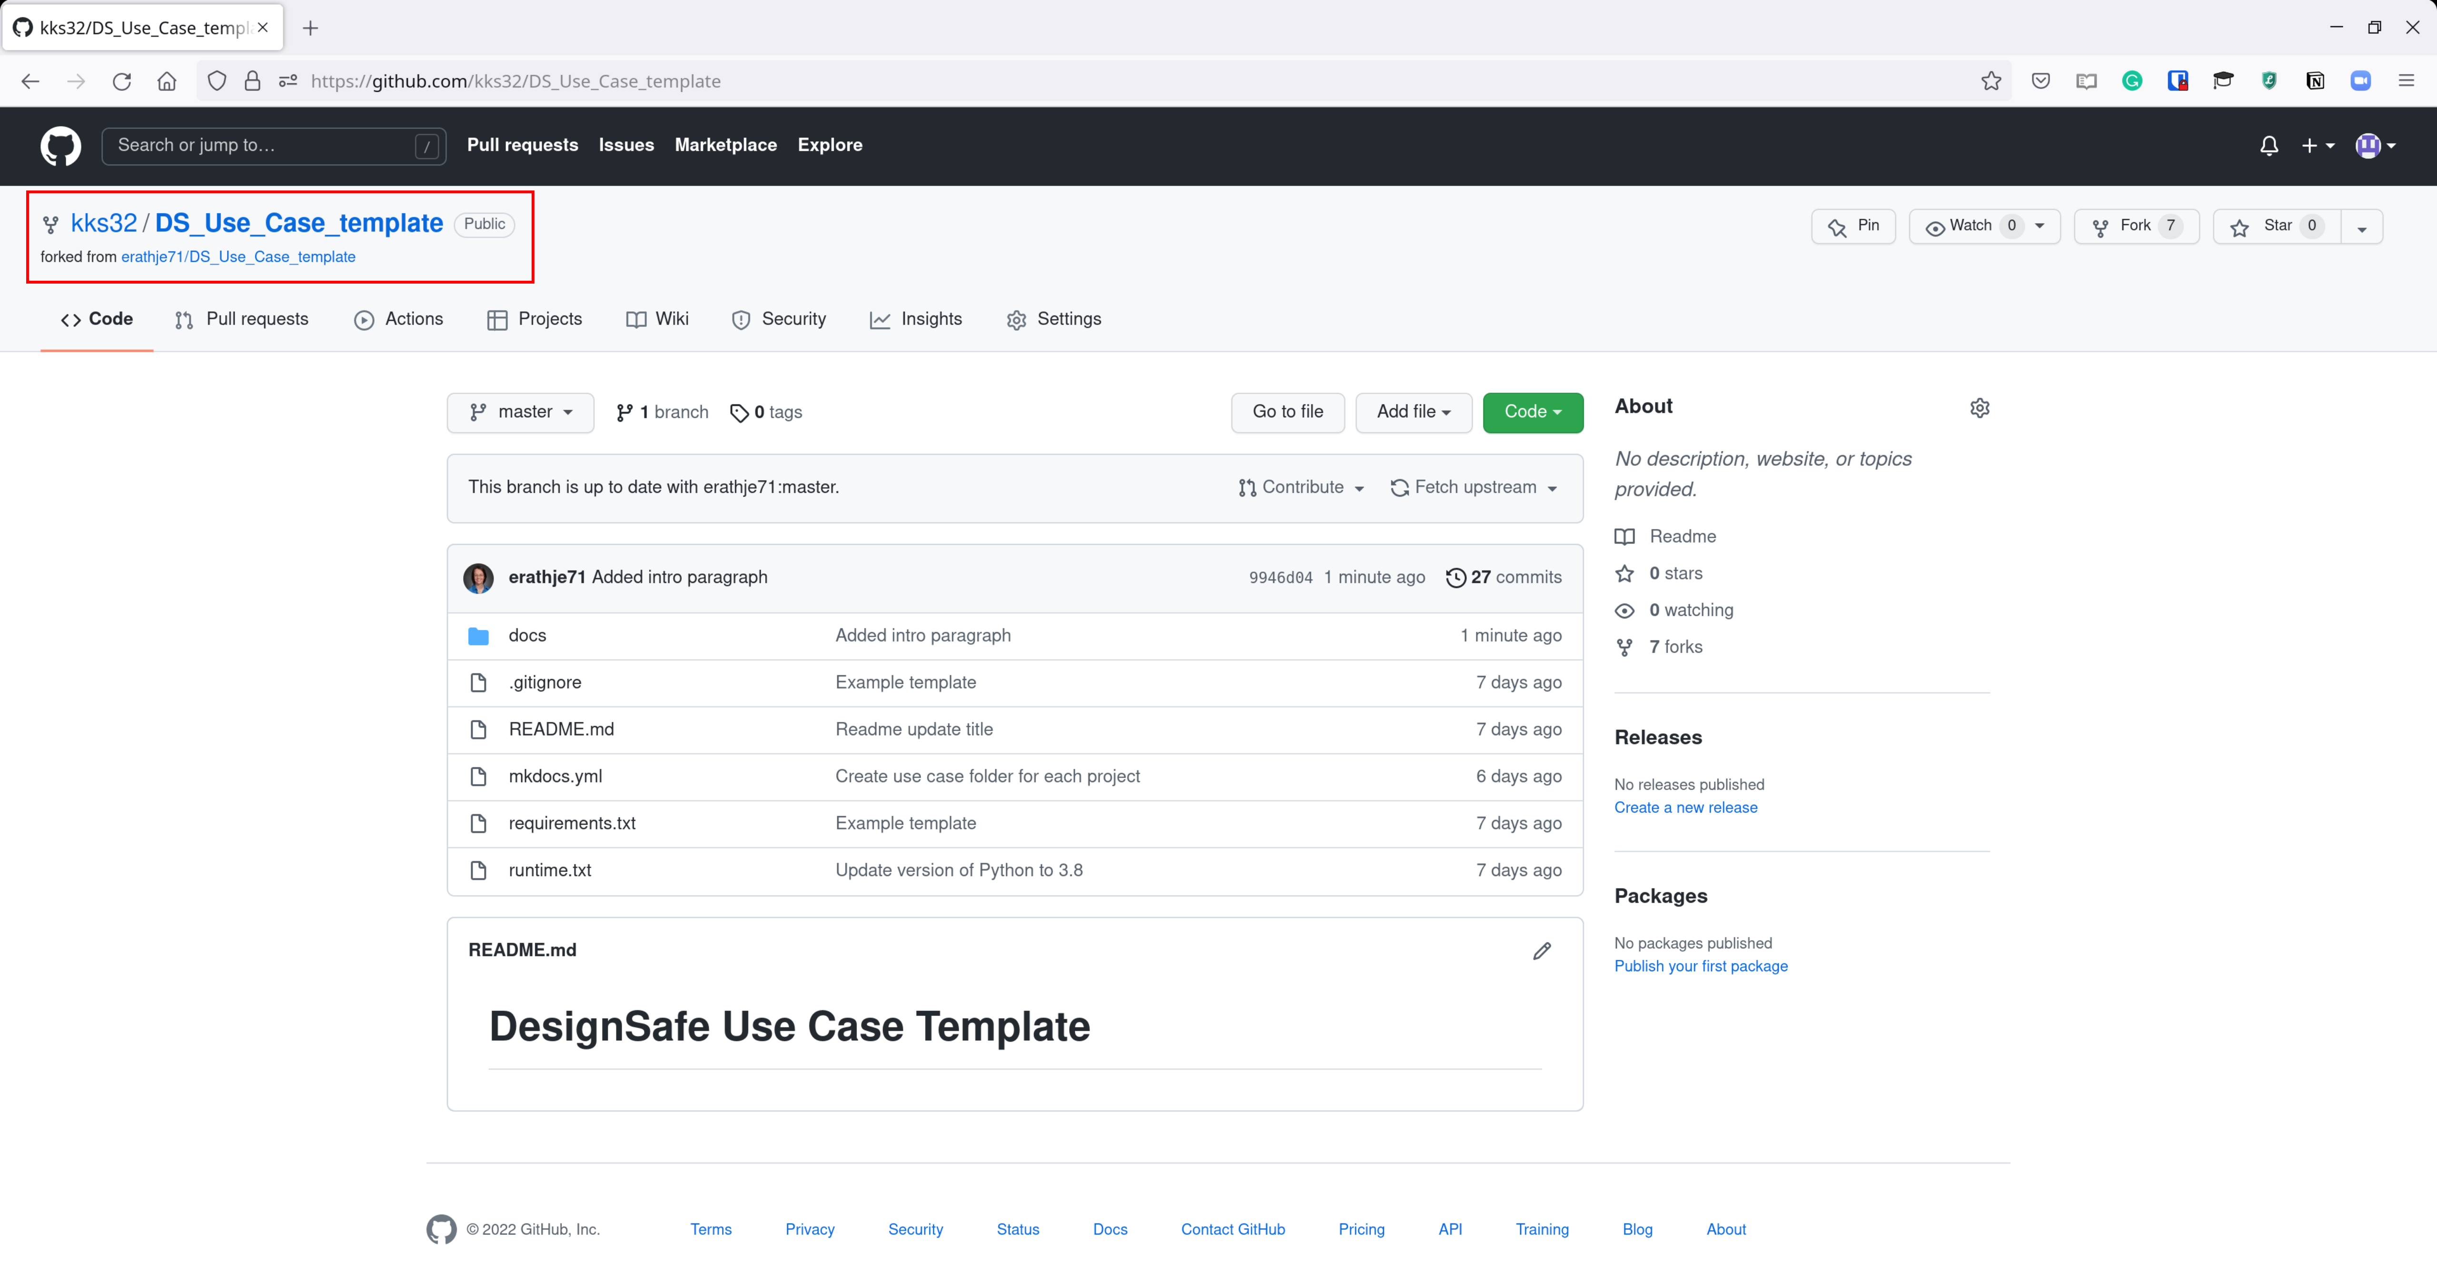Image resolution: width=2437 pixels, height=1262 pixels.
Task: Open the docs folder
Action: tap(527, 636)
